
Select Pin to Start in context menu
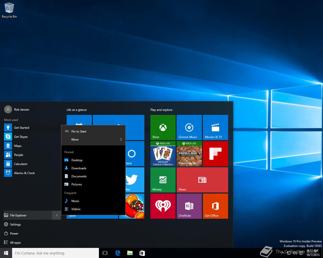(x=93, y=132)
